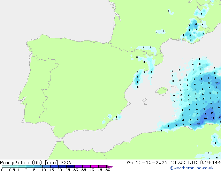This screenshot has width=221, height=171.
Task: Click the '18..00 UTC' time text
Action: 184,163
